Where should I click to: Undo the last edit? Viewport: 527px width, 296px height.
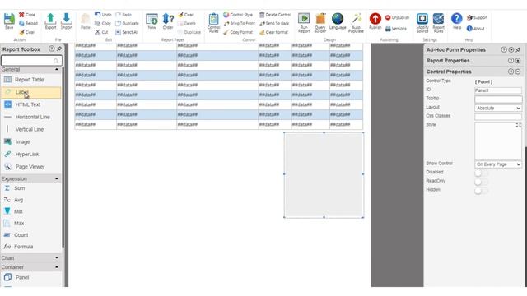coord(103,15)
